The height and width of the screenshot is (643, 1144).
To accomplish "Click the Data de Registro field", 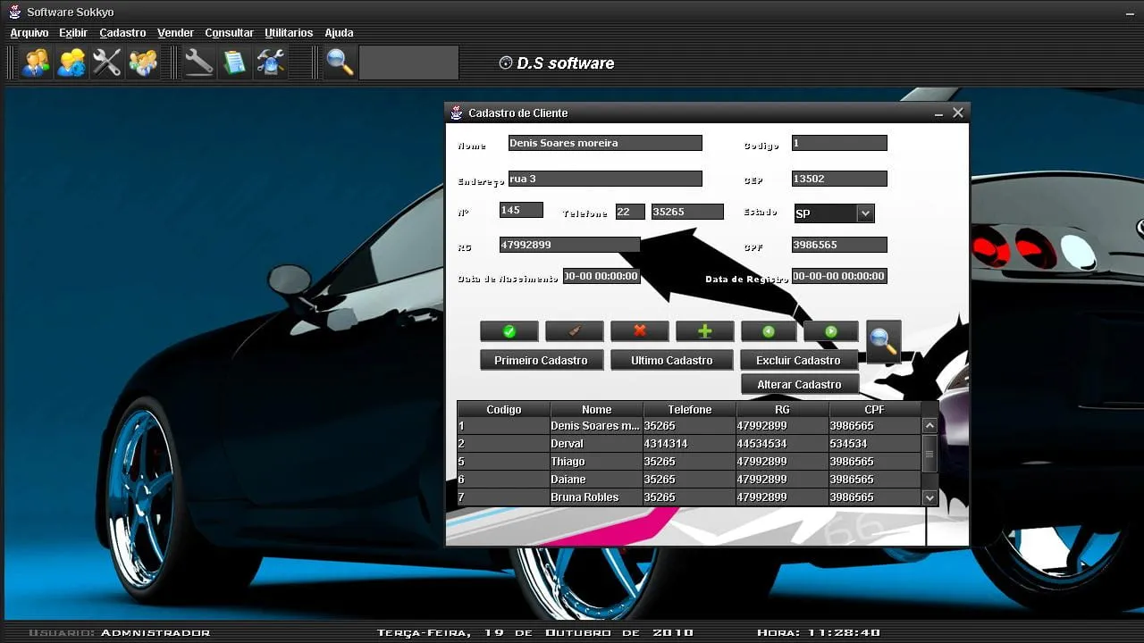I will (839, 276).
